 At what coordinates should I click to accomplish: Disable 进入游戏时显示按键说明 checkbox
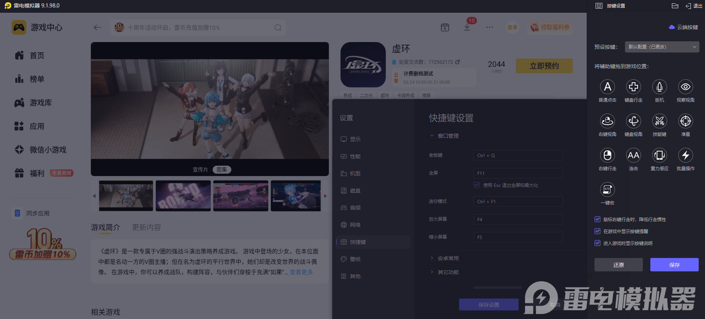pyautogui.click(x=597, y=243)
